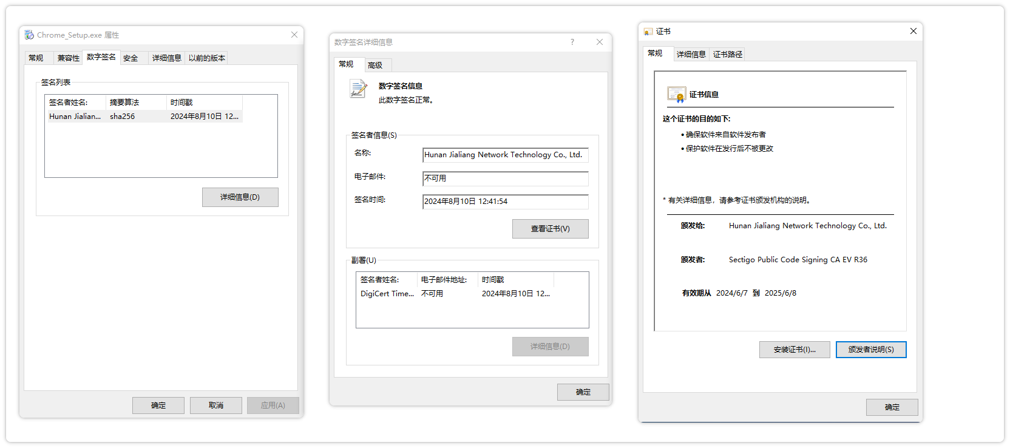Click the digital signature document icon
The width and height of the screenshot is (1010, 448).
click(358, 89)
